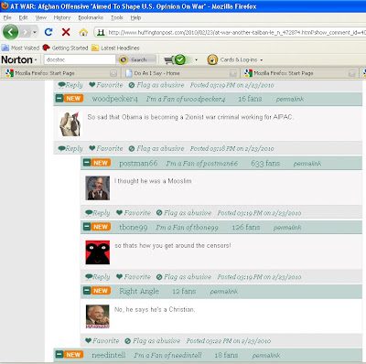
Task: Click the Huffington Post site icon in address bar
Action: [101, 32]
